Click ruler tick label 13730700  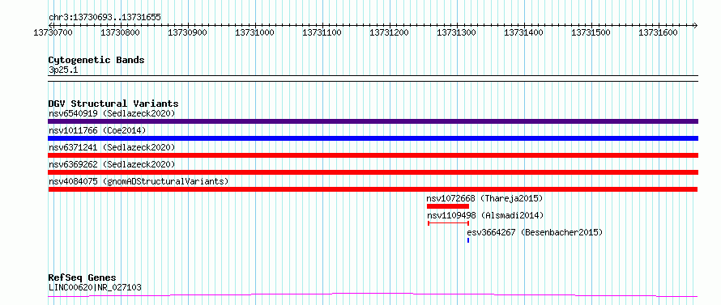click(x=53, y=33)
